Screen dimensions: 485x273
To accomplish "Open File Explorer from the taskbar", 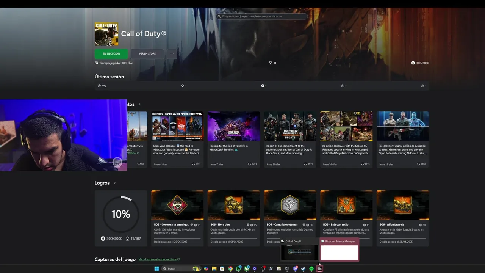I will point(214,268).
